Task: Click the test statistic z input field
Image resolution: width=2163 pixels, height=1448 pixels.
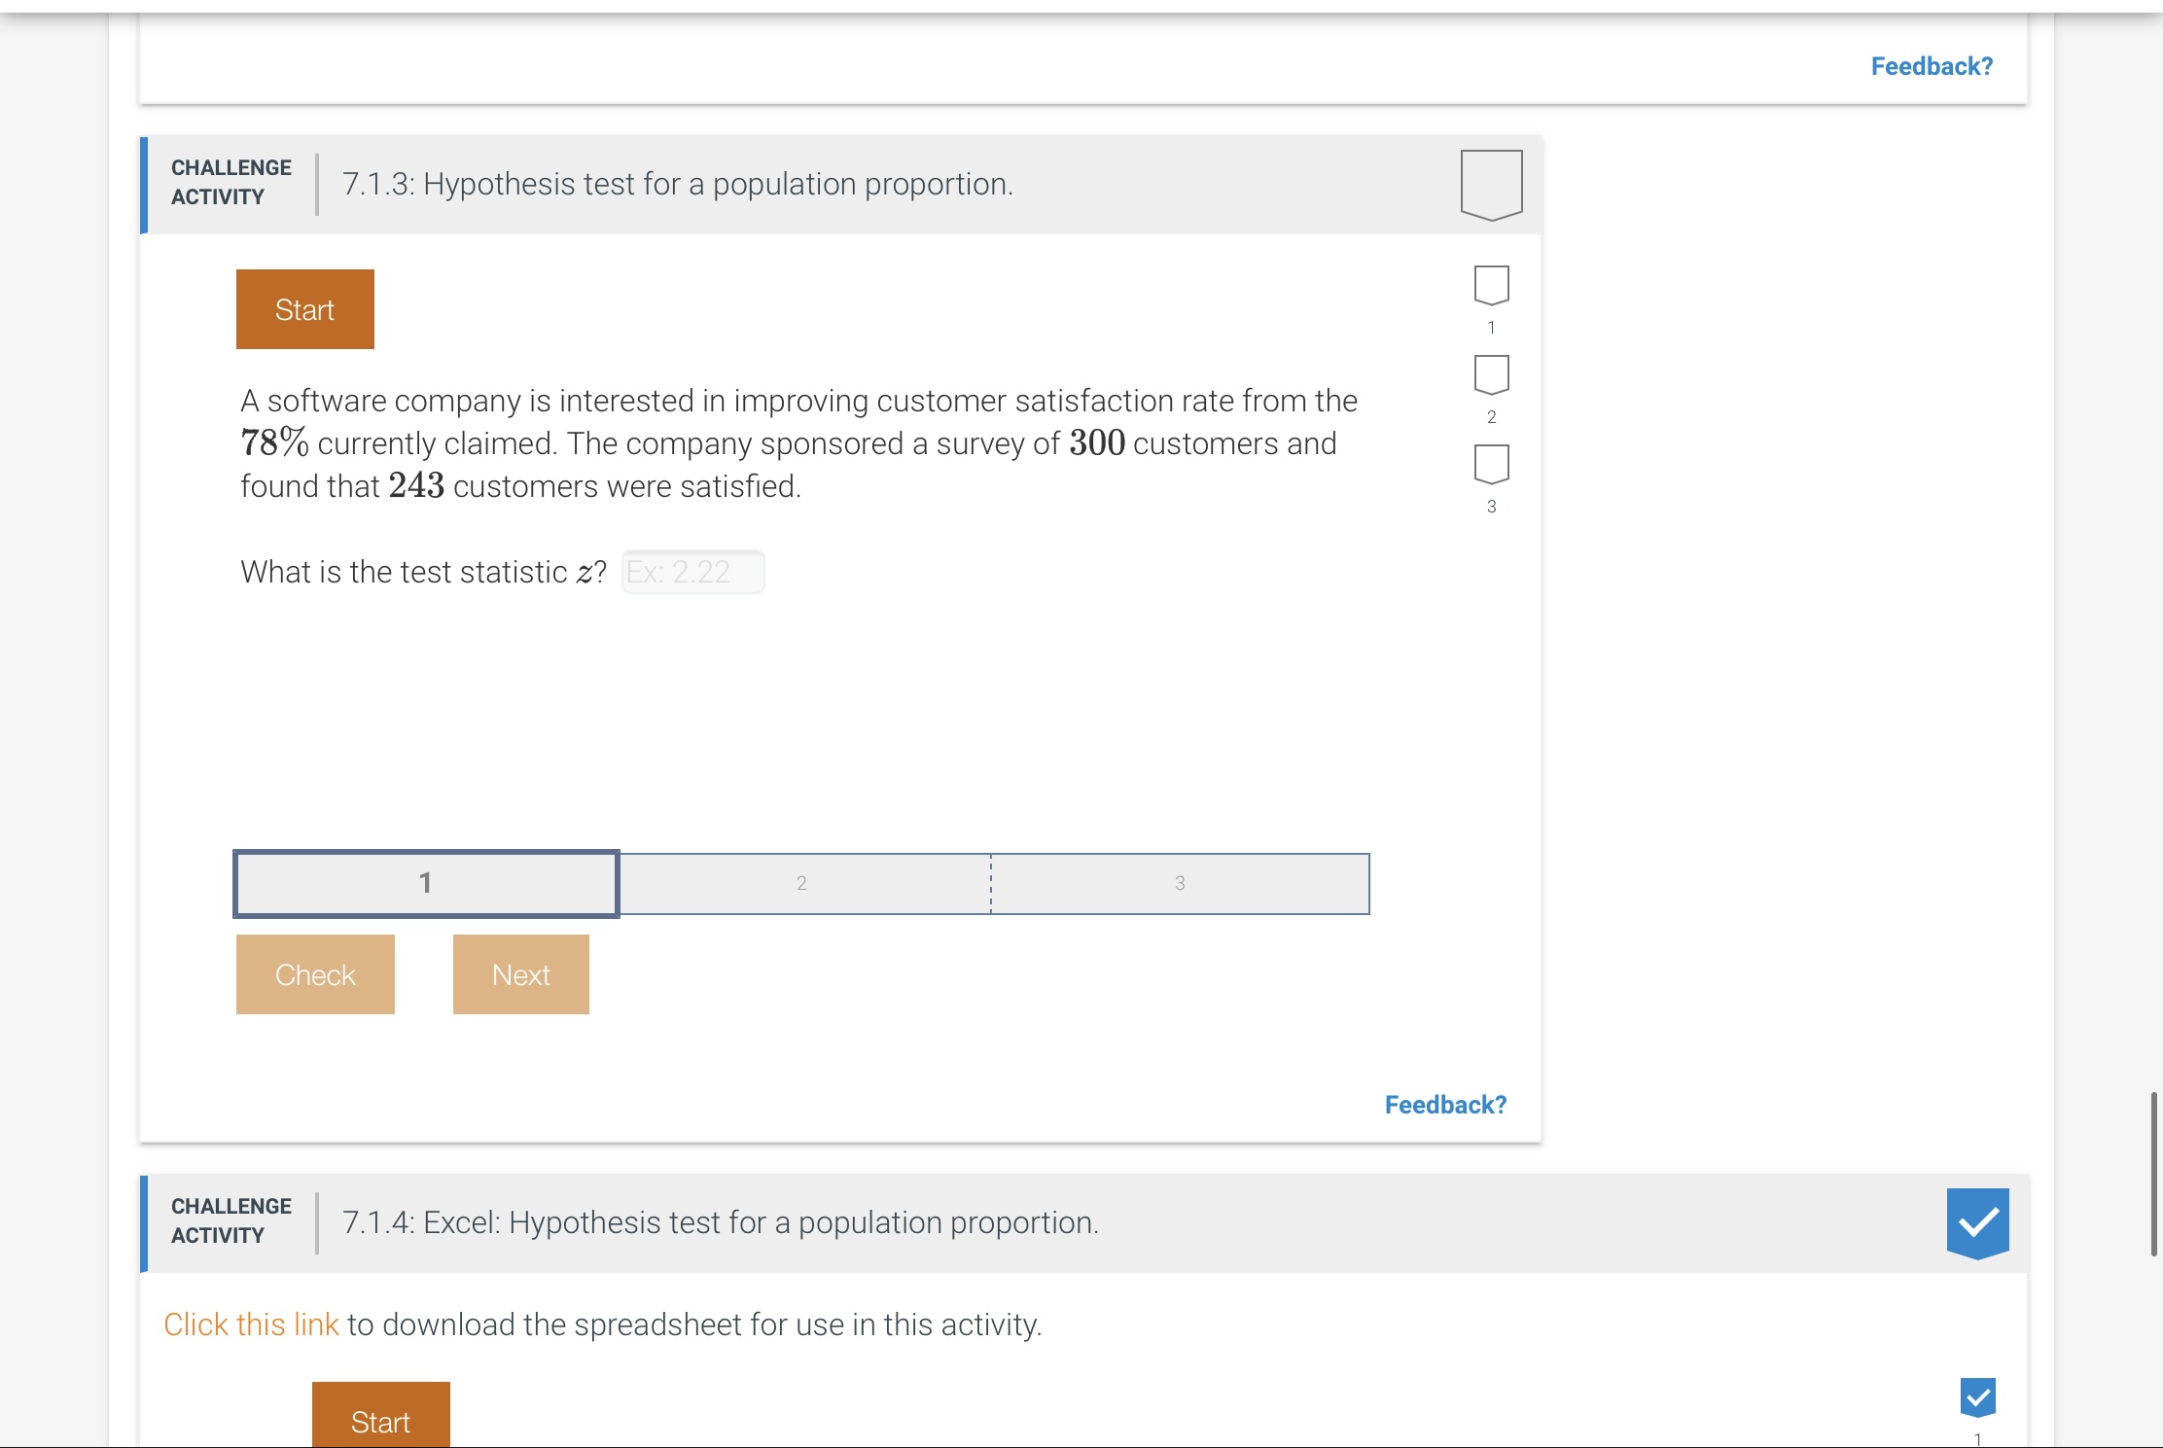Action: click(691, 572)
